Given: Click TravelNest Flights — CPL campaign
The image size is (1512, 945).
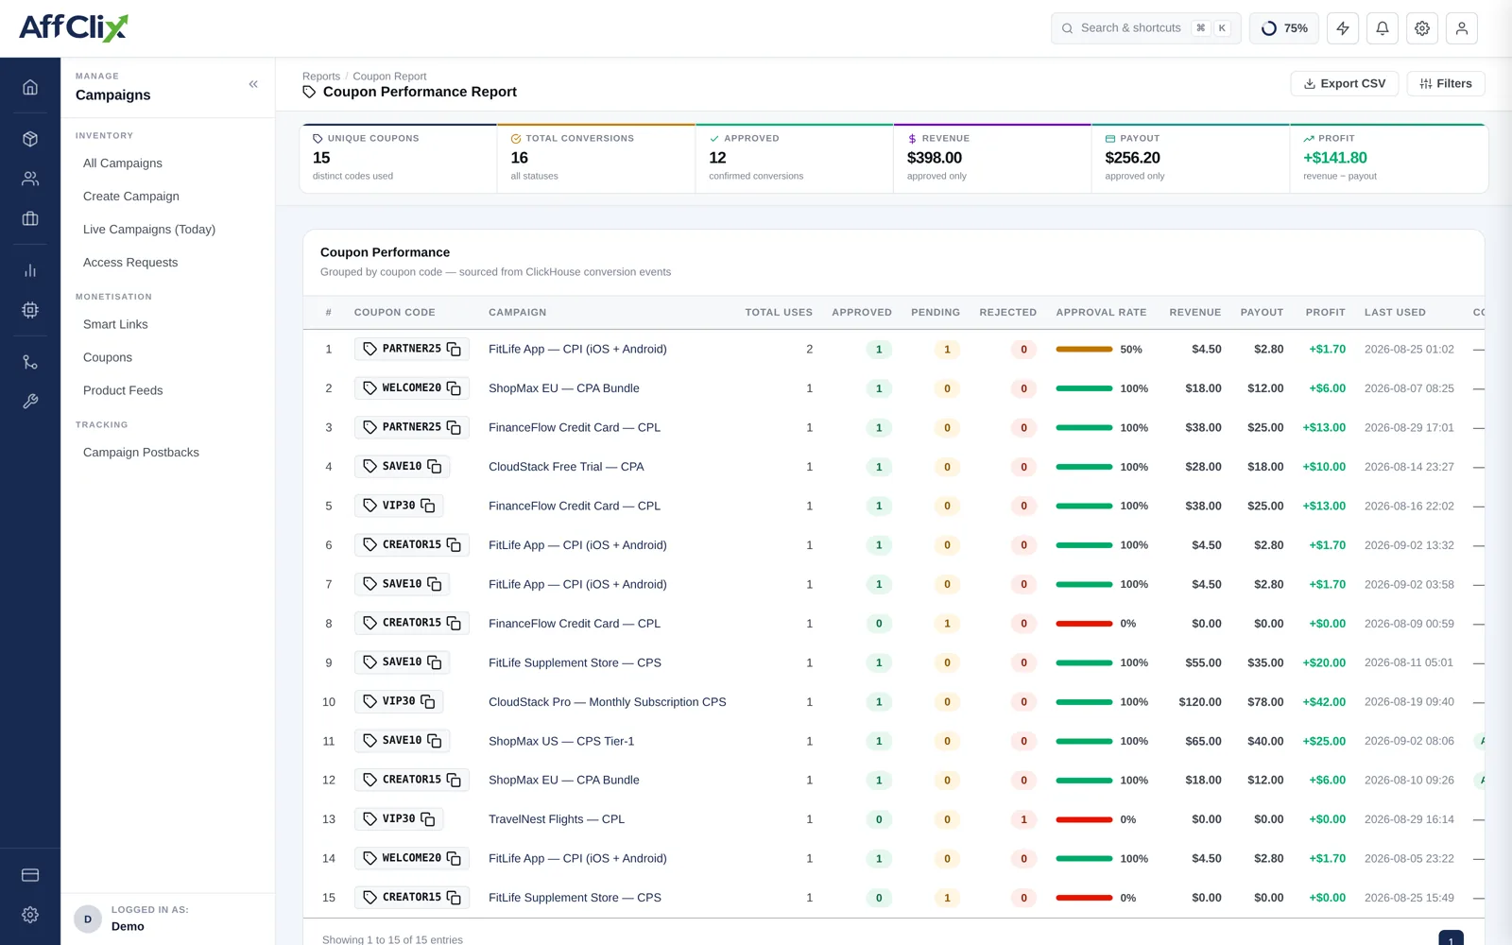Looking at the screenshot, I should pyautogui.click(x=557, y=819).
